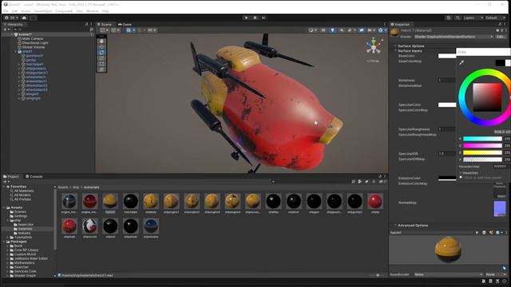The width and height of the screenshot is (511, 287).
Task: Click the alpha channel A slider
Action: (x=482, y=159)
